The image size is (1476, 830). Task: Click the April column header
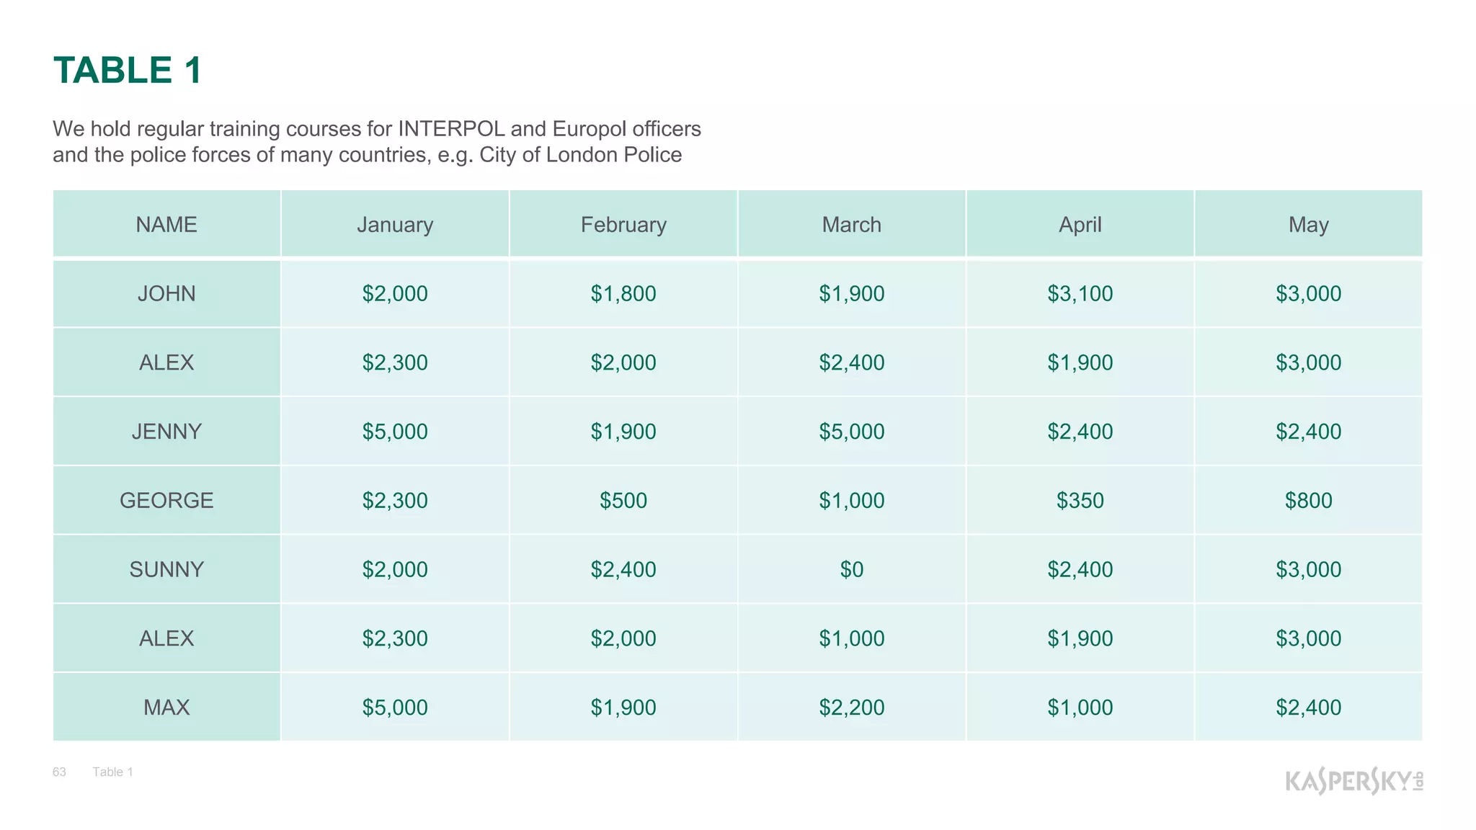point(1080,224)
